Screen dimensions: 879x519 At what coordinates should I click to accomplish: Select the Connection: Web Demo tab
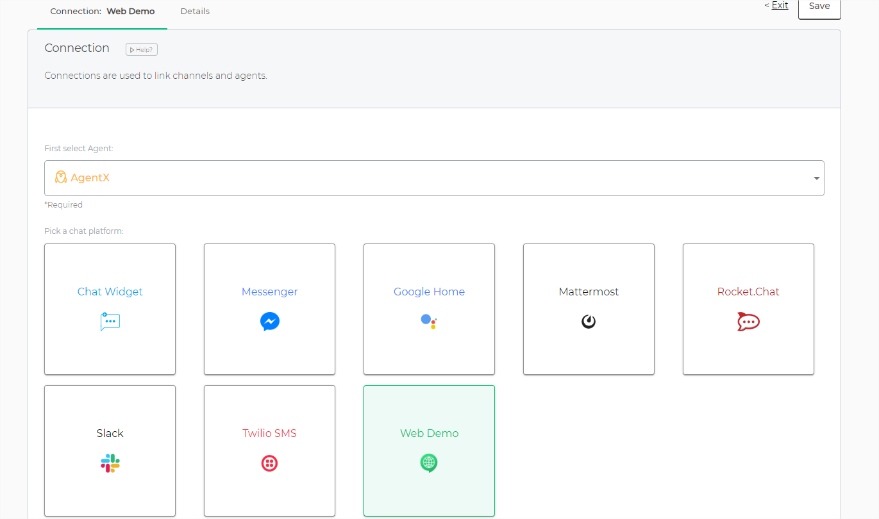point(103,11)
